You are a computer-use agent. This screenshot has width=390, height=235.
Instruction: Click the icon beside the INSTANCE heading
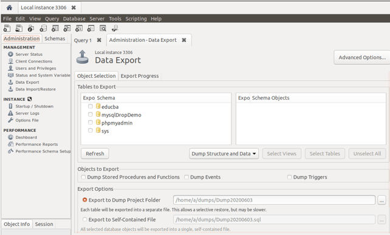30,99
